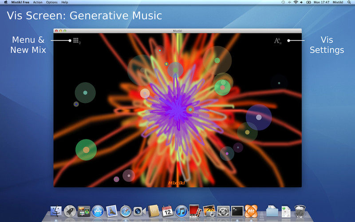Screen dimensions: 355x222
Task: Open FaceTime camera icon in dock
Action: pos(139,212)
